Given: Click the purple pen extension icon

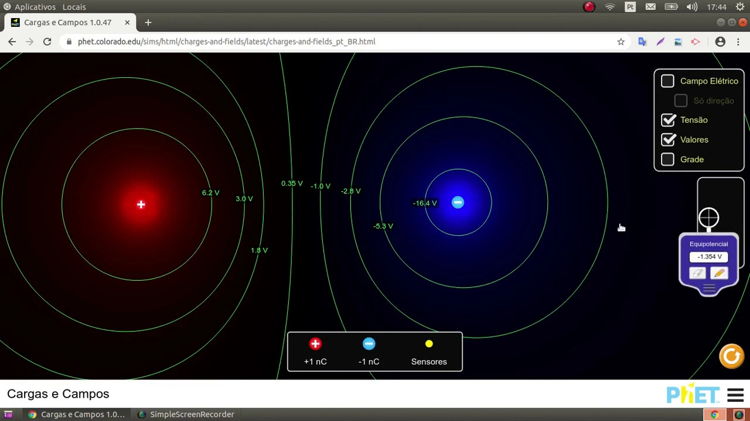Looking at the screenshot, I should click(x=660, y=42).
